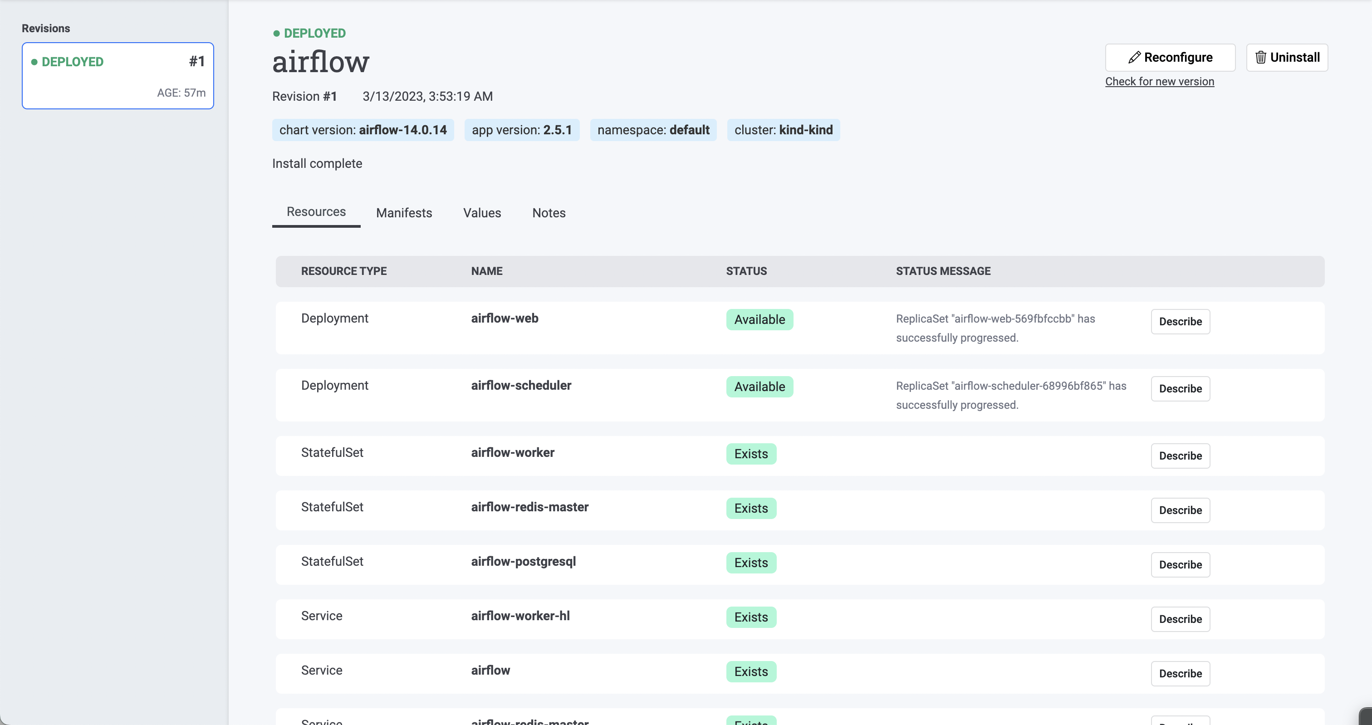Image resolution: width=1372 pixels, height=725 pixels.
Task: Click the Available status badge for airflow-web
Action: tap(760, 319)
